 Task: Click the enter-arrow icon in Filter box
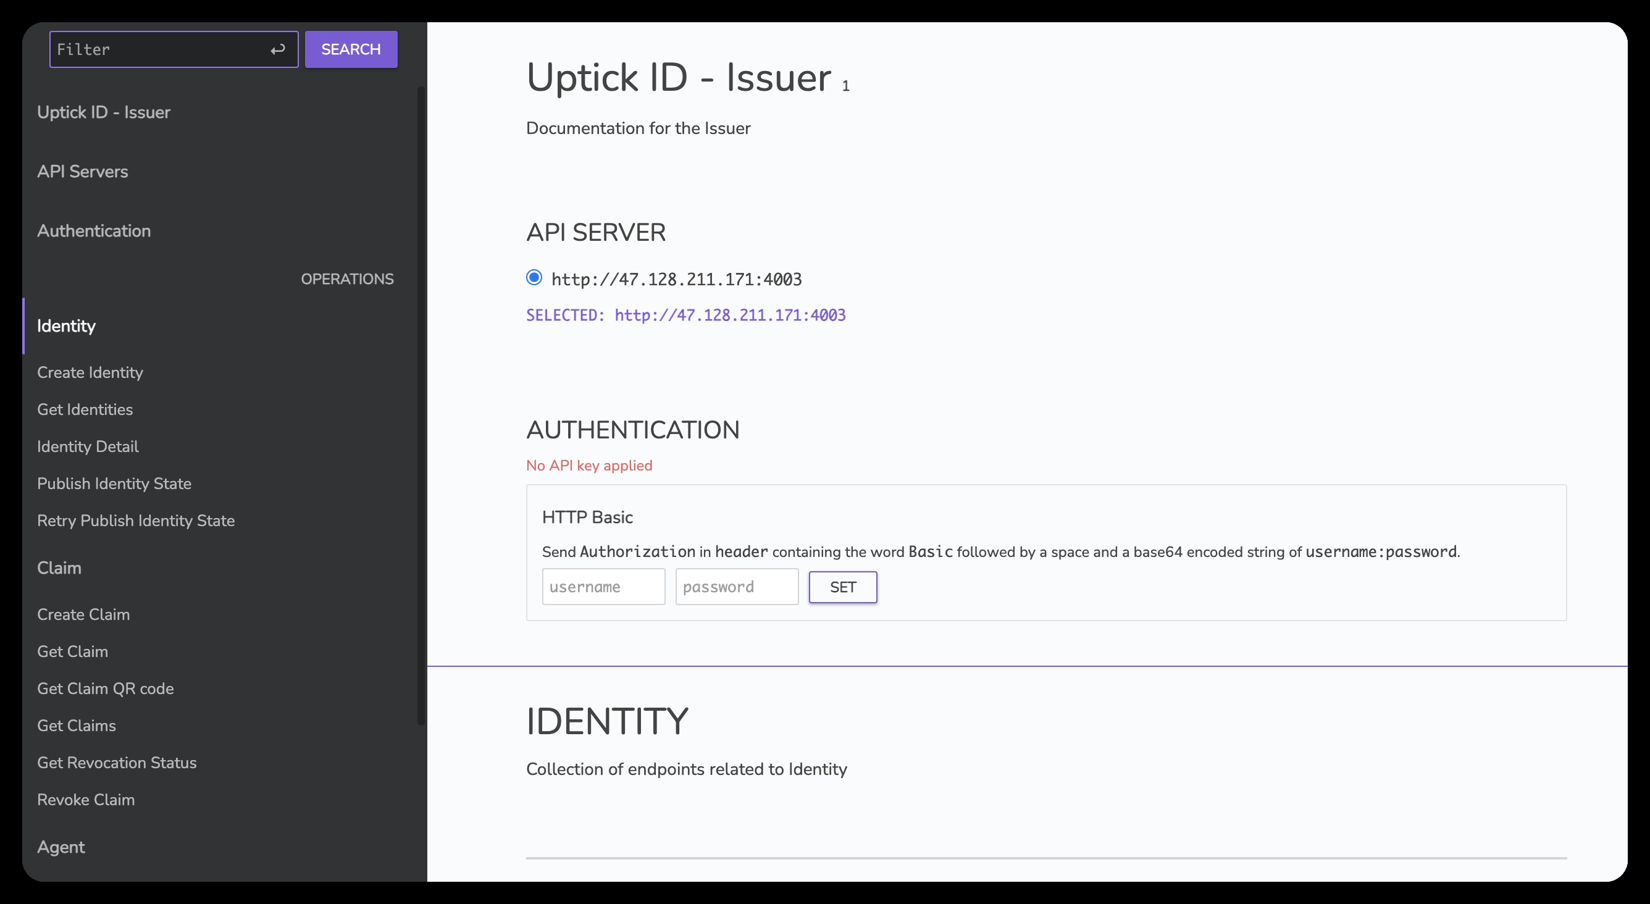(x=277, y=49)
